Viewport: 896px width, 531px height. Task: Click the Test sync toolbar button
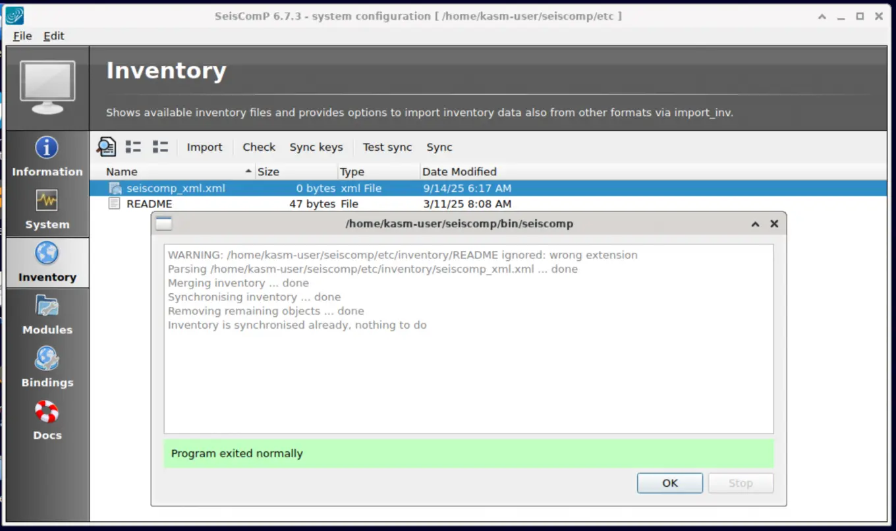tap(387, 147)
